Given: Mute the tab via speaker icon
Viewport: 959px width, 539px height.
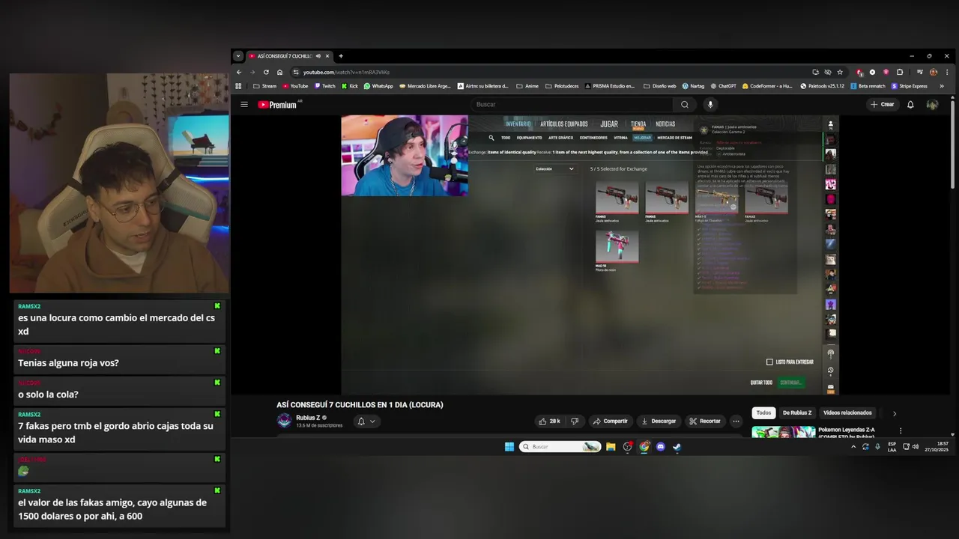Looking at the screenshot, I should point(318,56).
